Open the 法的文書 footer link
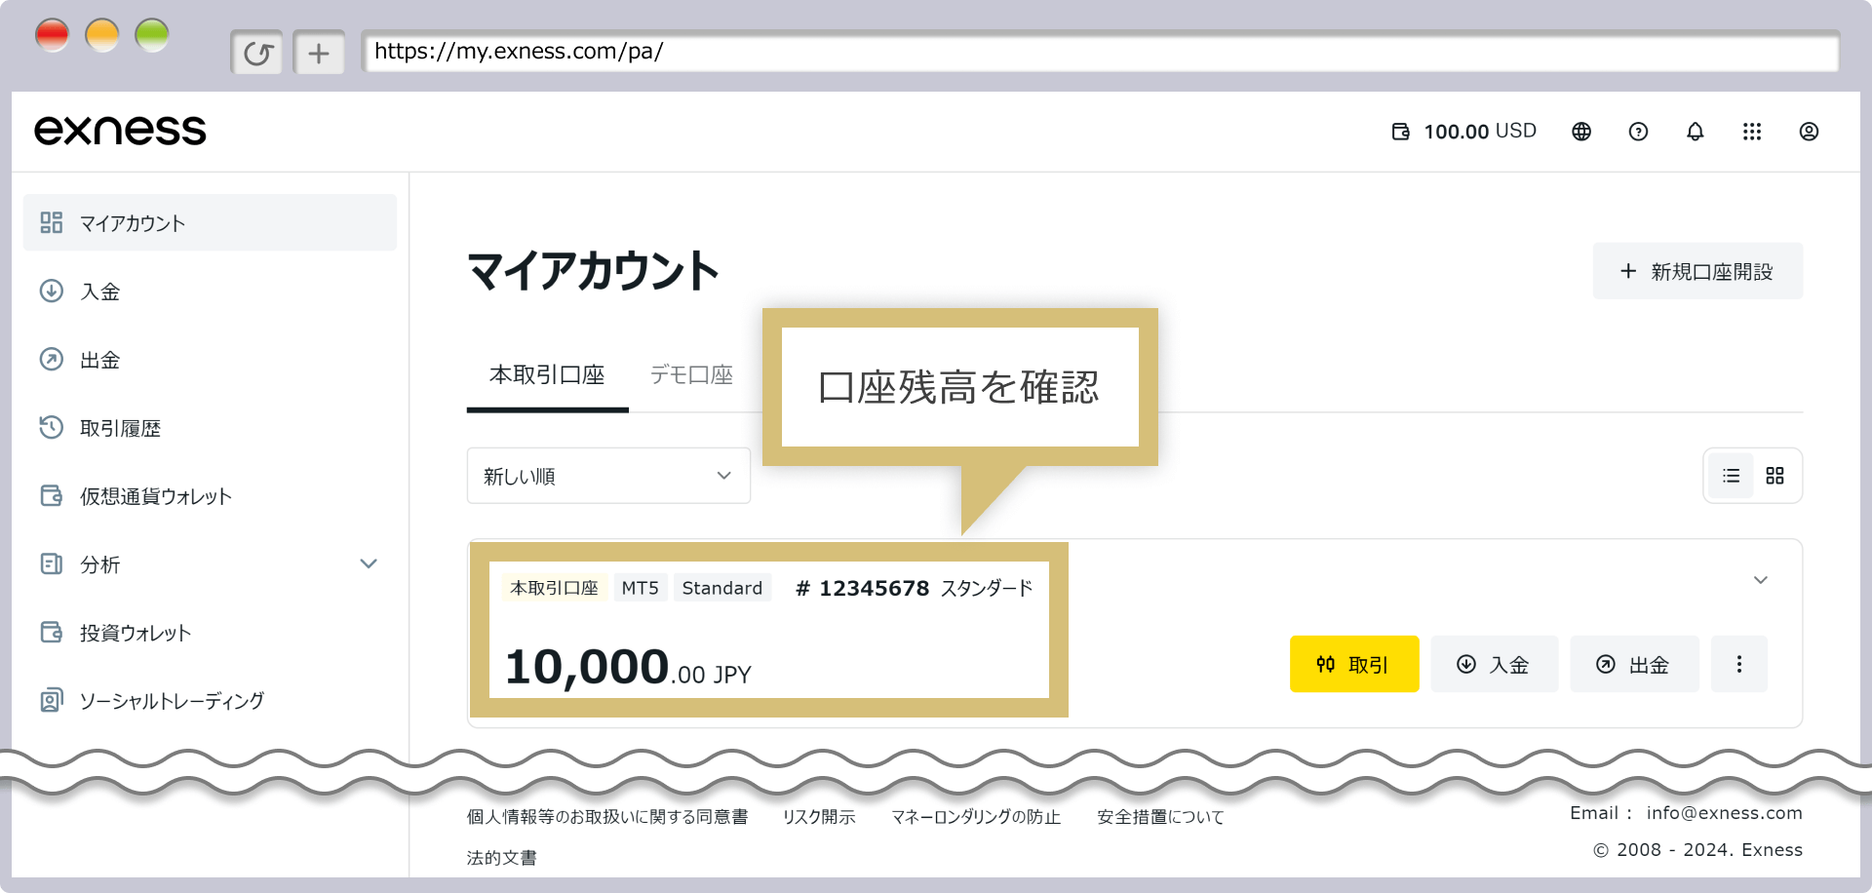 pyautogui.click(x=501, y=858)
